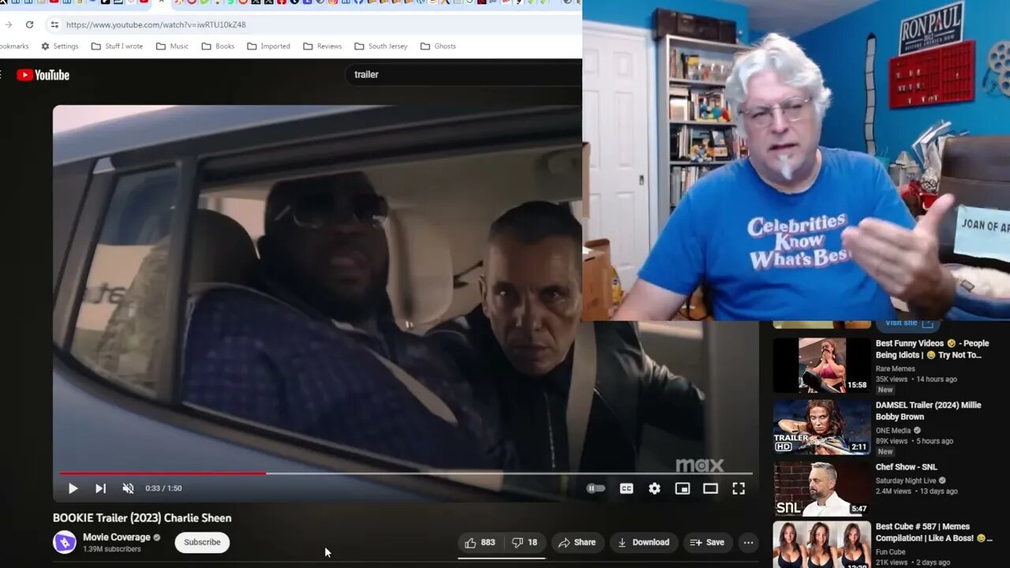Unmute the video player volume

tap(128, 488)
